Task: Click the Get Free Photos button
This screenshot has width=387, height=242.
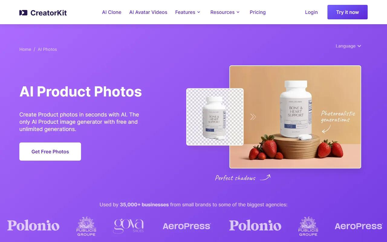Action: (x=50, y=152)
